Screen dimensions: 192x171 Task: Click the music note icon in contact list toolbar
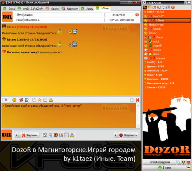coord(154,7)
